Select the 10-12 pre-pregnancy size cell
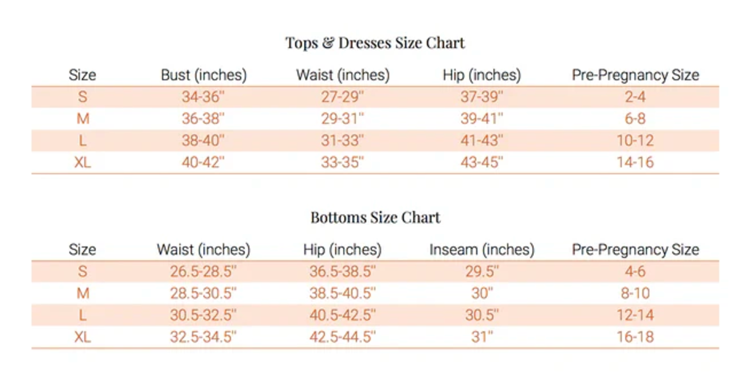The height and width of the screenshot is (376, 753). [636, 140]
